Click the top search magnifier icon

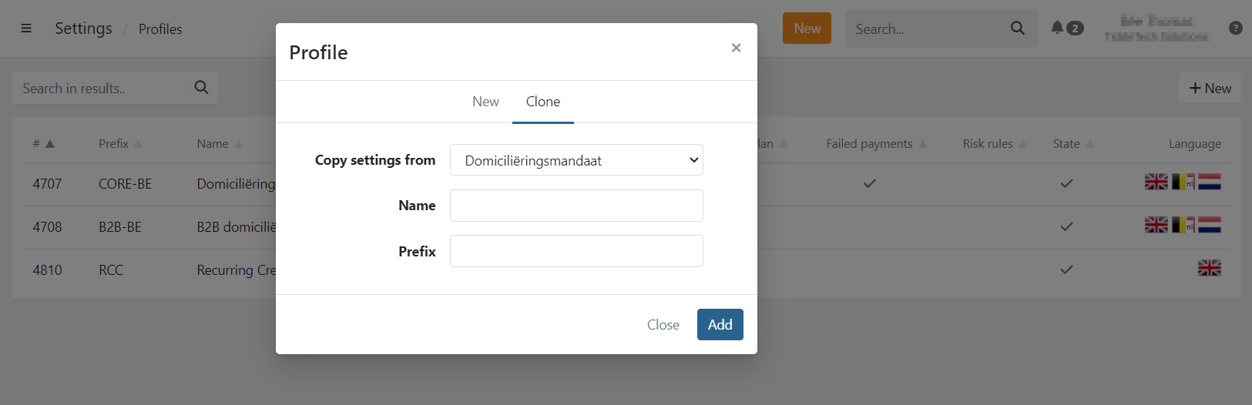pyautogui.click(x=1017, y=28)
